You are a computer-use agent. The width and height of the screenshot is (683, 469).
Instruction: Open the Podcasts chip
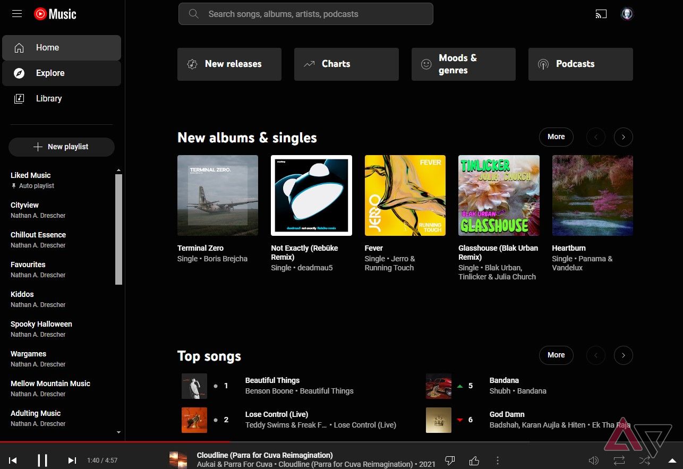pos(580,64)
